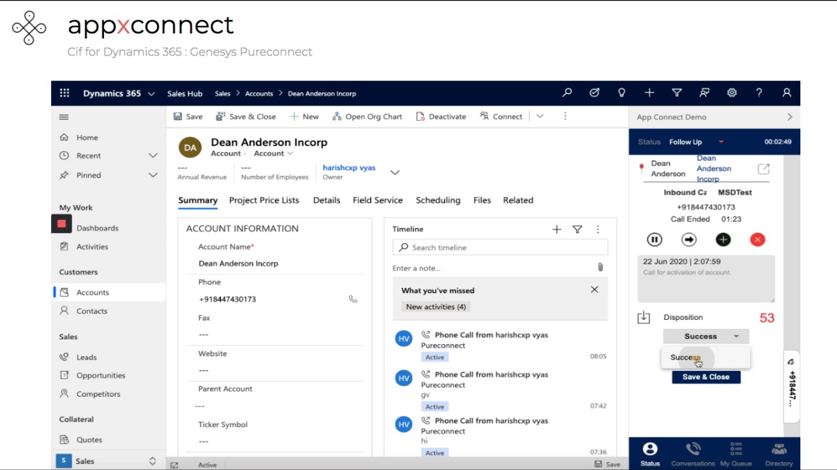
Task: Click the Enter a note field
Action: coord(493,268)
